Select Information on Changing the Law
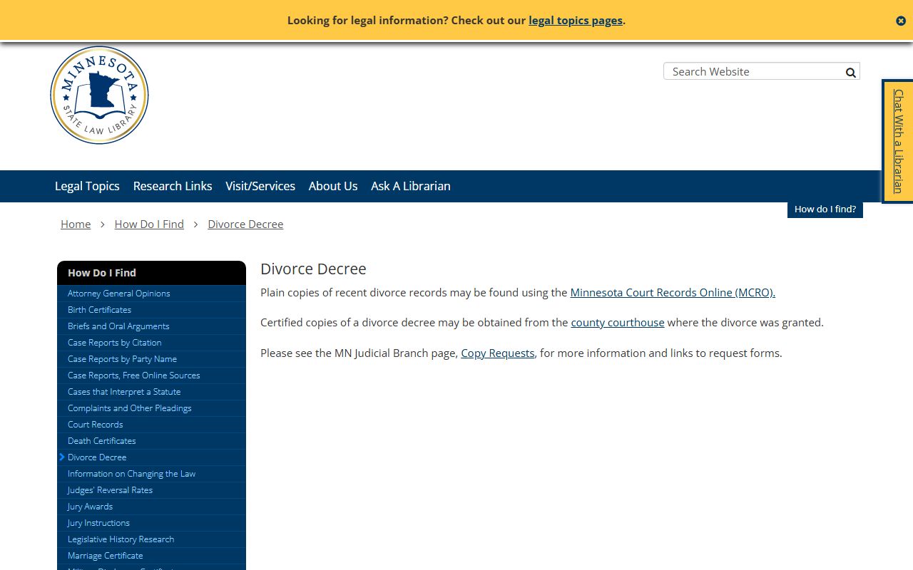913x570 pixels. coord(151,474)
